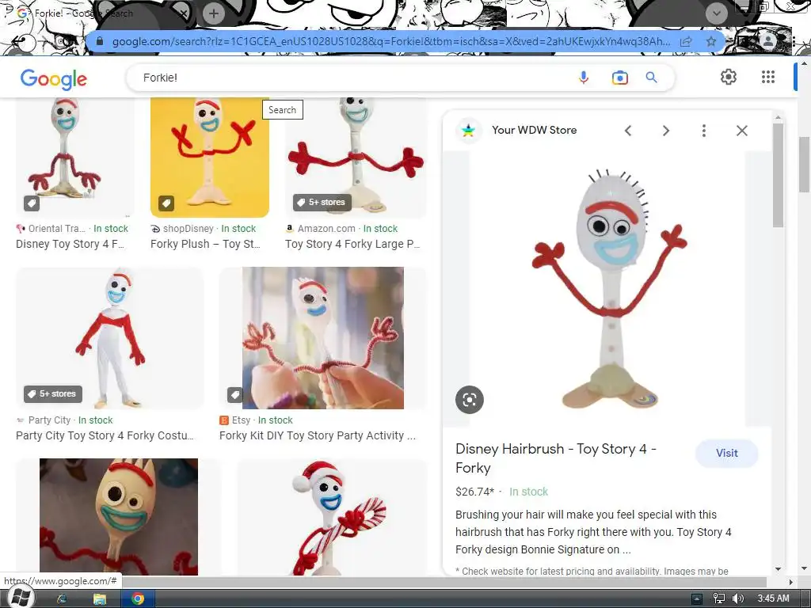Switch to Chrome taskbar button
Image resolution: width=811 pixels, height=608 pixels.
point(138,598)
